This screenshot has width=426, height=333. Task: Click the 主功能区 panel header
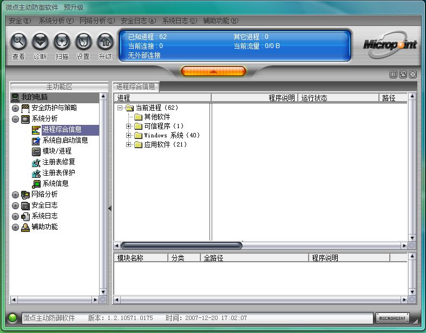[59, 87]
